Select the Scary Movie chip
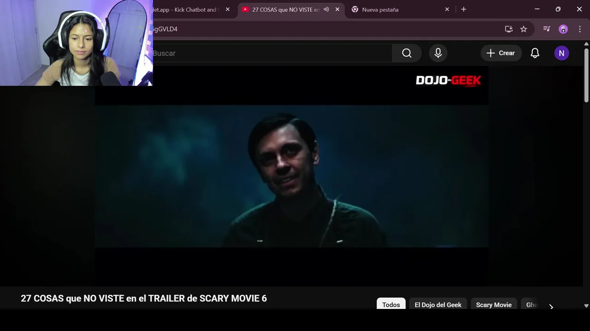The image size is (590, 331). click(x=494, y=305)
